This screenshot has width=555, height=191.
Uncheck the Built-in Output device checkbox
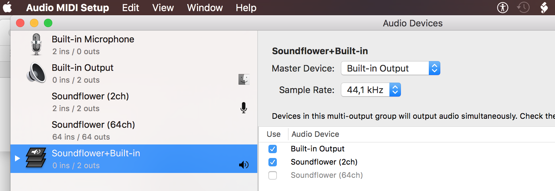(x=273, y=149)
